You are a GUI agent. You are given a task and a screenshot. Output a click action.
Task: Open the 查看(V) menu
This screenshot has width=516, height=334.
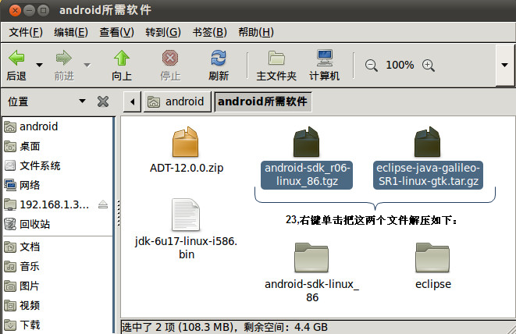coord(116,32)
